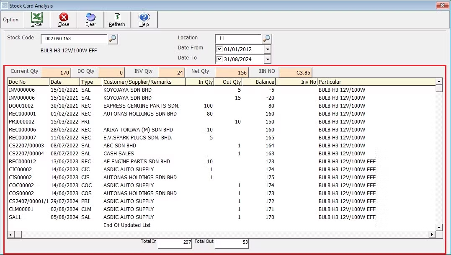Click the horizontal scrollbar right arrow
The image size is (451, 255).
[x=432, y=235]
